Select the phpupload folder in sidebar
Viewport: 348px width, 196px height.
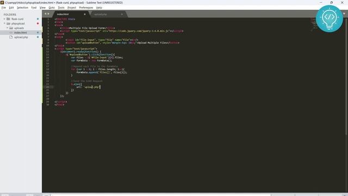click(x=18, y=23)
